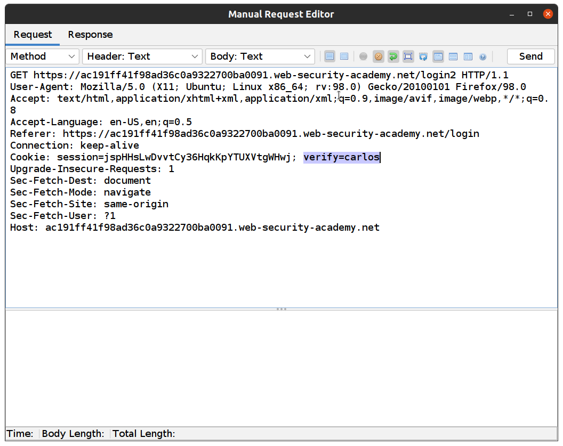Select the side by side panels layout icon
This screenshot has height=446, width=563.
pyautogui.click(x=468, y=56)
